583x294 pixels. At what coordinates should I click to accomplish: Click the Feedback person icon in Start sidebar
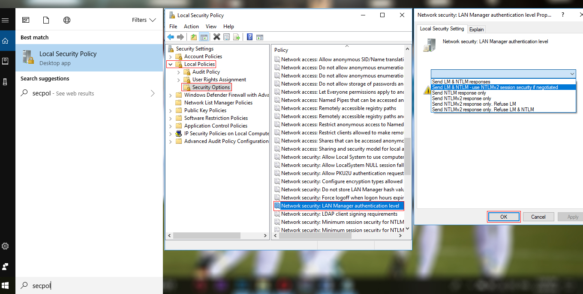tap(5, 267)
